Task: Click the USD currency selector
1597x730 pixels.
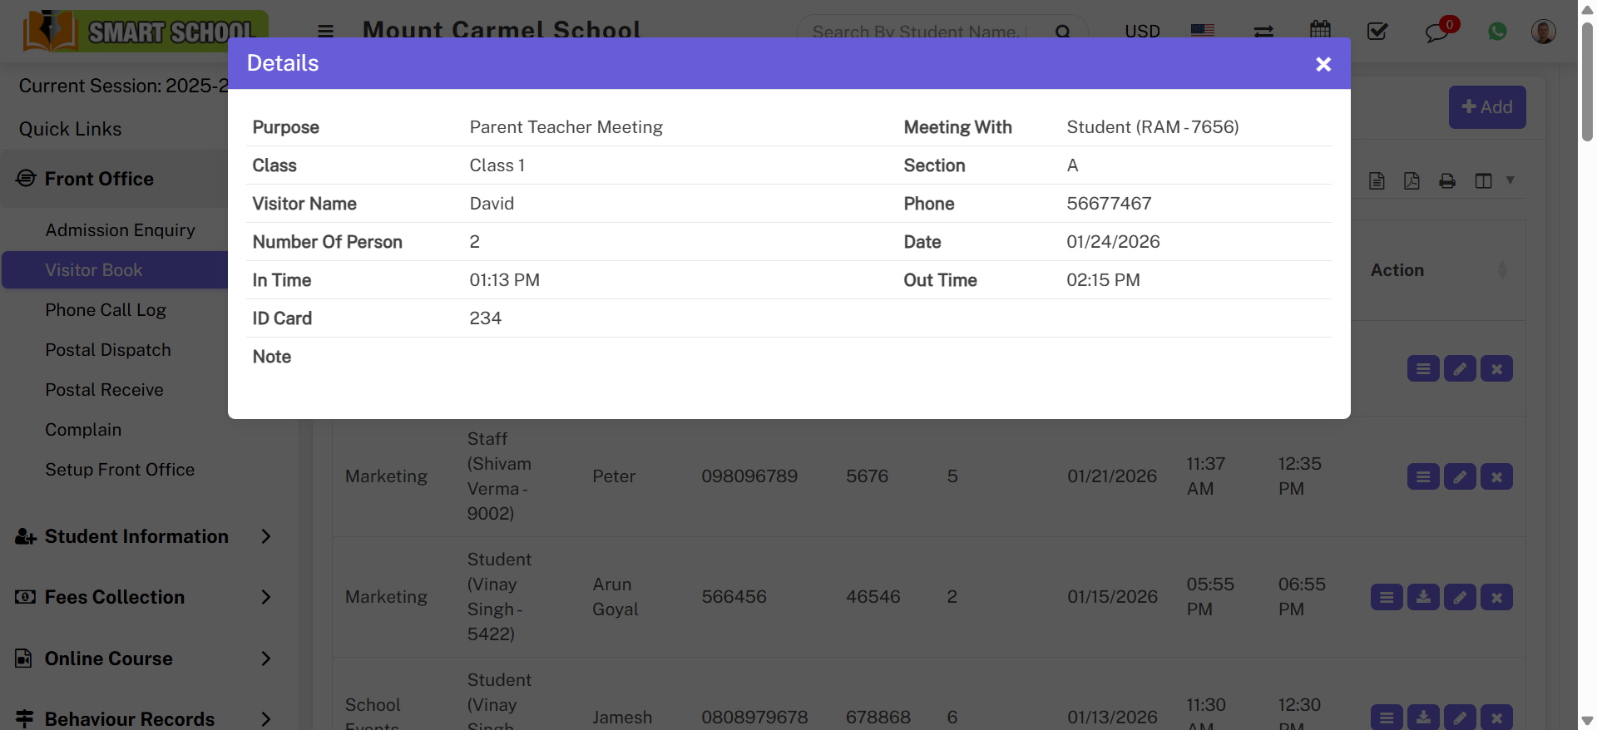Action: (x=1142, y=32)
